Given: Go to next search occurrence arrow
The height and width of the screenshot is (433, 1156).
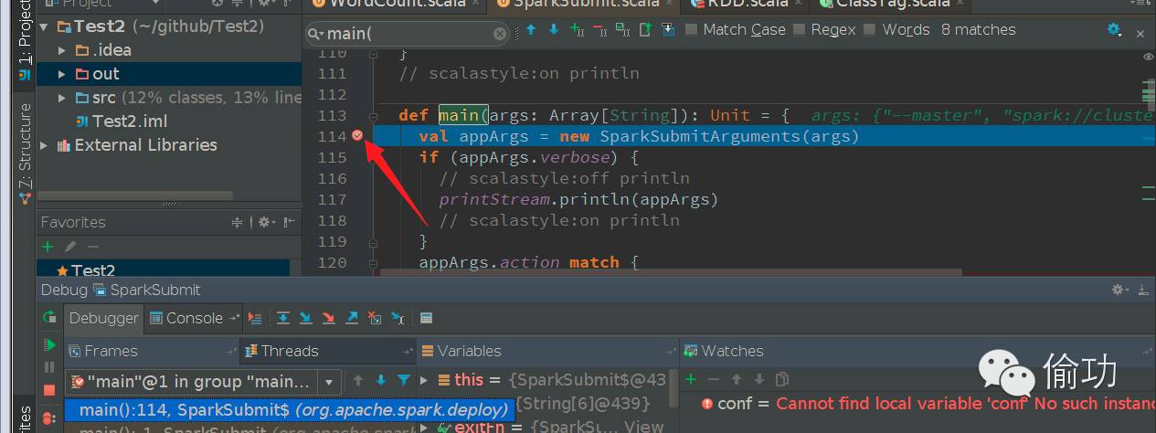Looking at the screenshot, I should pos(554,30).
